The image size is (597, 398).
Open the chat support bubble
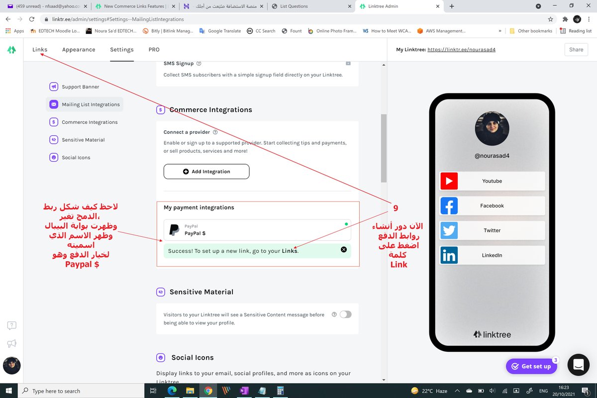point(578,365)
